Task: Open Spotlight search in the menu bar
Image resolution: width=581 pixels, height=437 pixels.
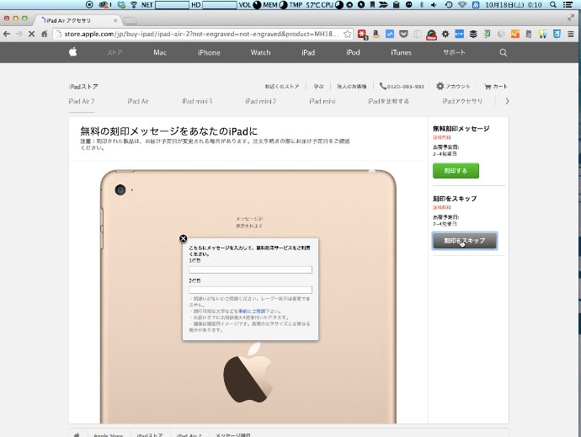Action: click(x=553, y=5)
